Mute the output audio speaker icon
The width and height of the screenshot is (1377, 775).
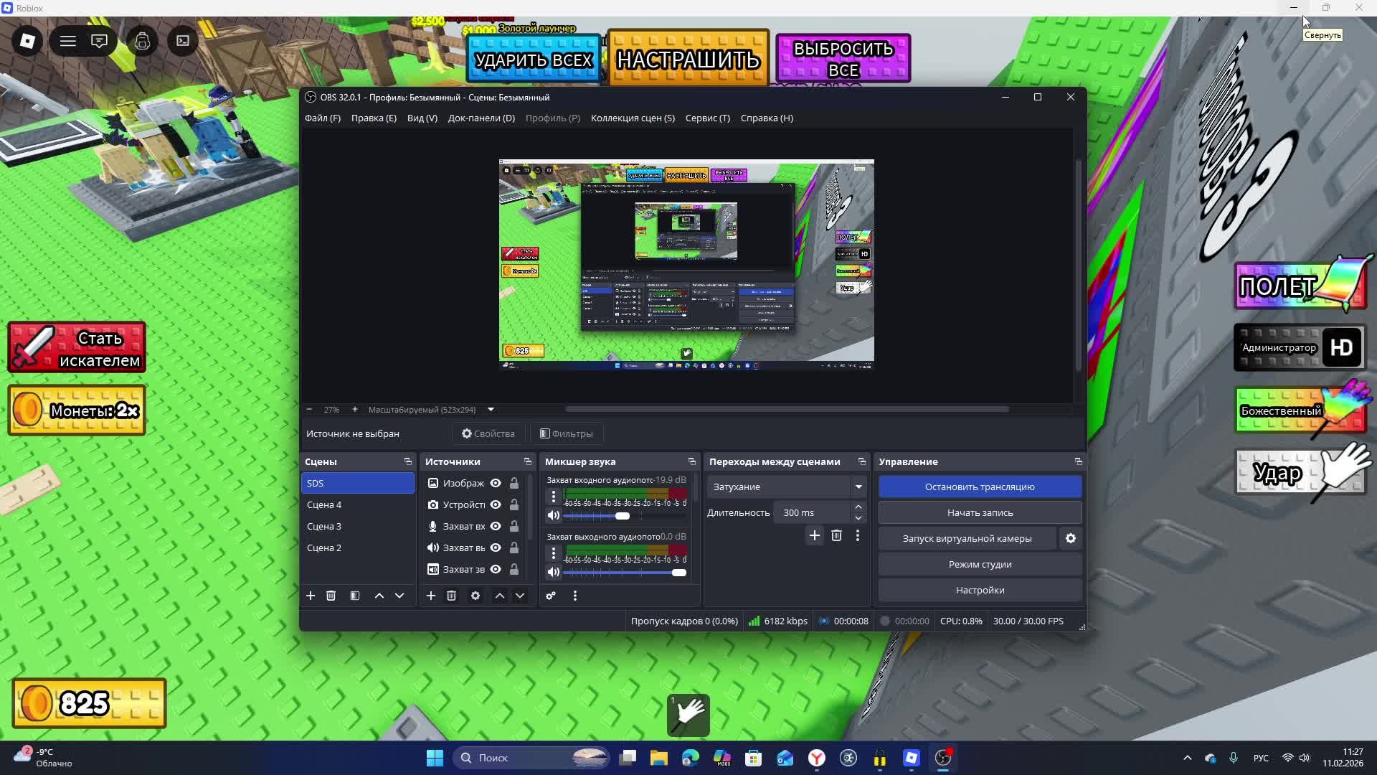click(x=553, y=572)
